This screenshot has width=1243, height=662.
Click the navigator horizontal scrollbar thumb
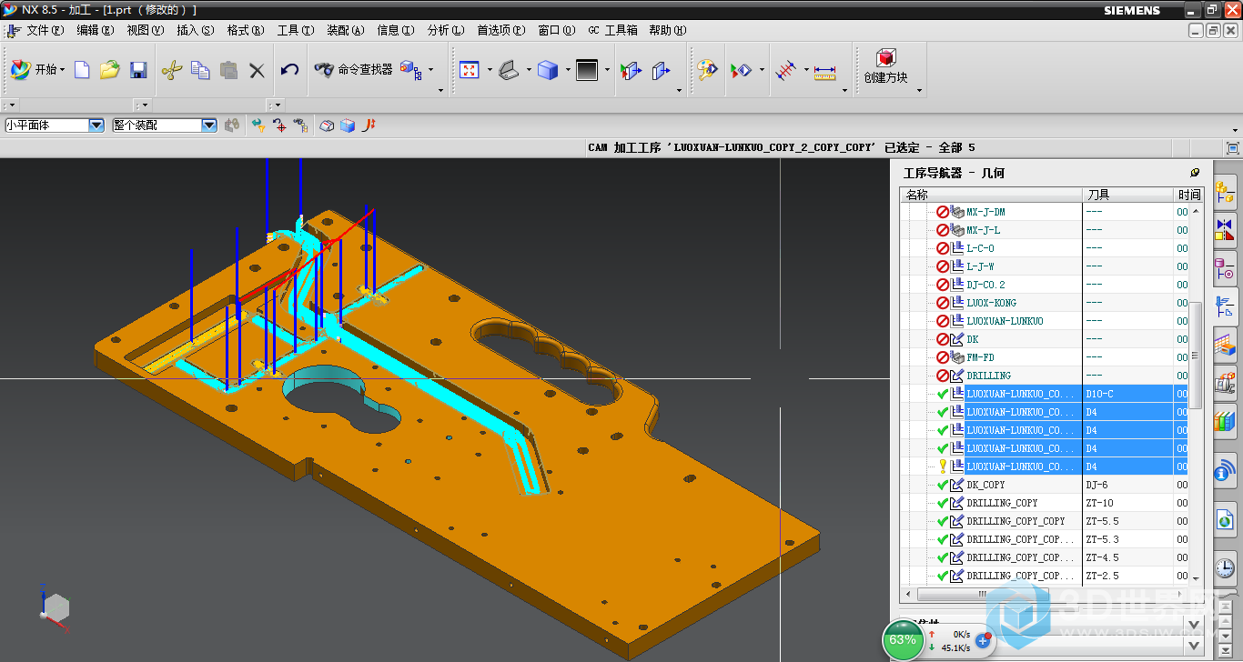982,594
